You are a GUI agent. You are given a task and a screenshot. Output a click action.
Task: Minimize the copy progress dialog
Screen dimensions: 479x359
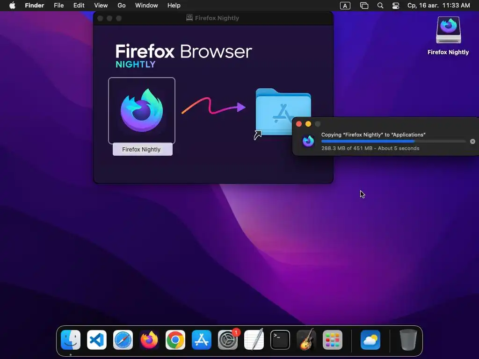(308, 124)
